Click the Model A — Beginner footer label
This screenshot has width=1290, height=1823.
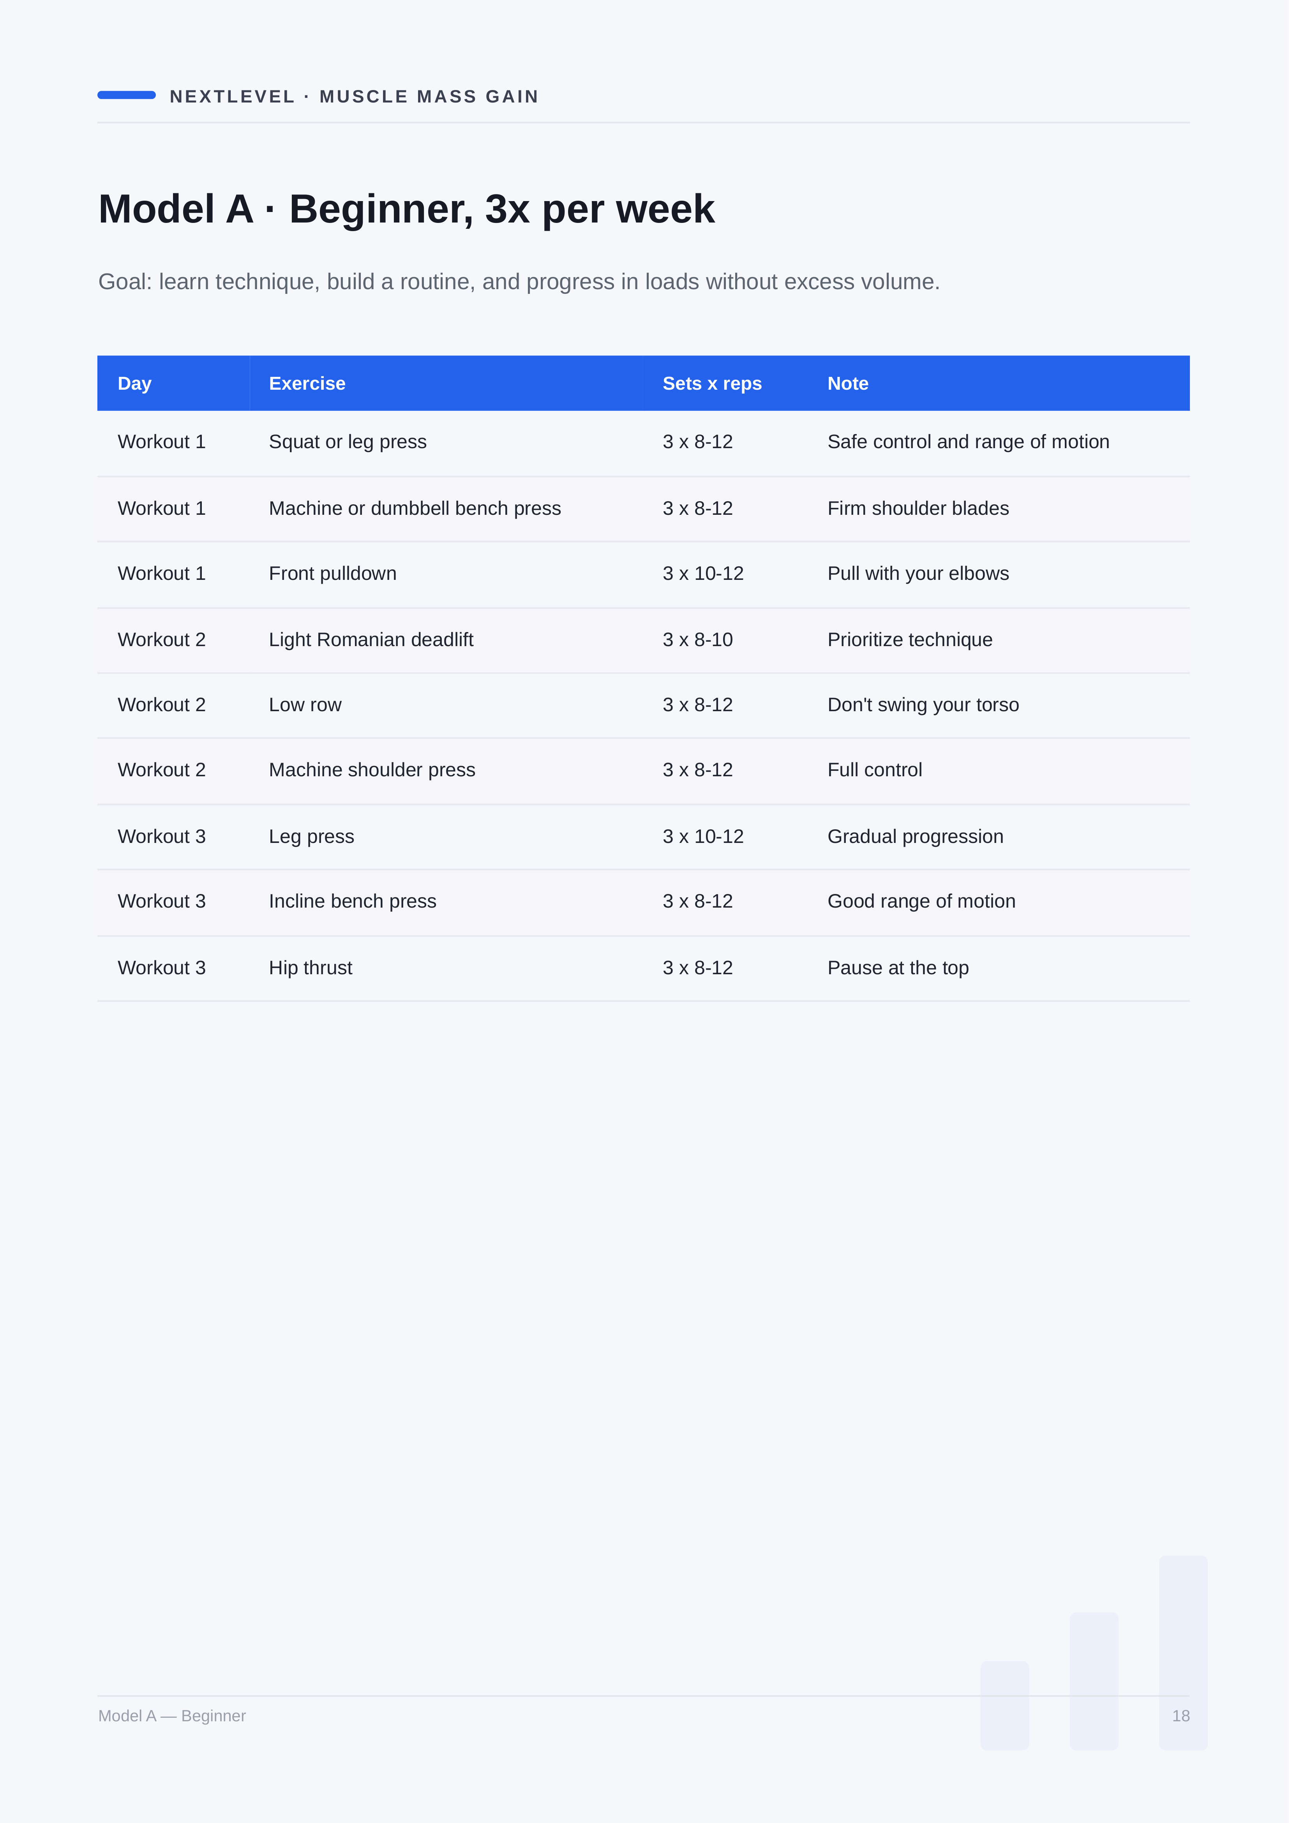tap(171, 1716)
